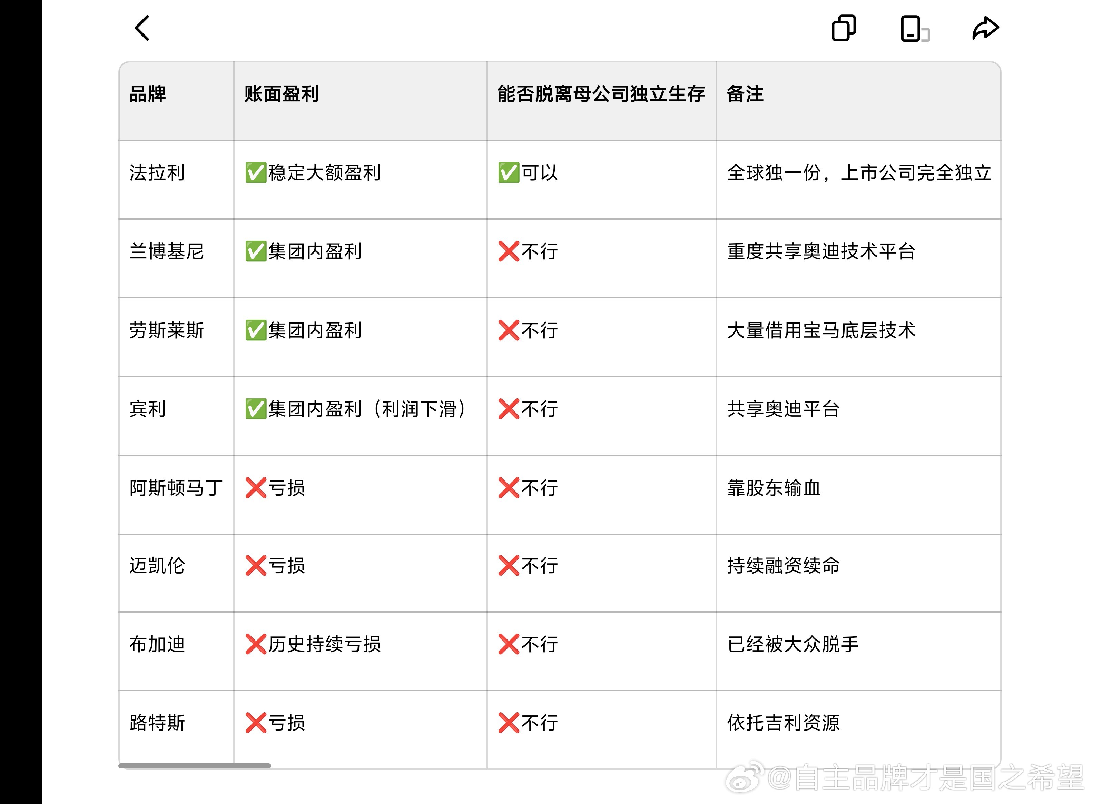1093x804 pixels.
Task: Click 不行 in the 宾利 row
Action: coord(528,409)
